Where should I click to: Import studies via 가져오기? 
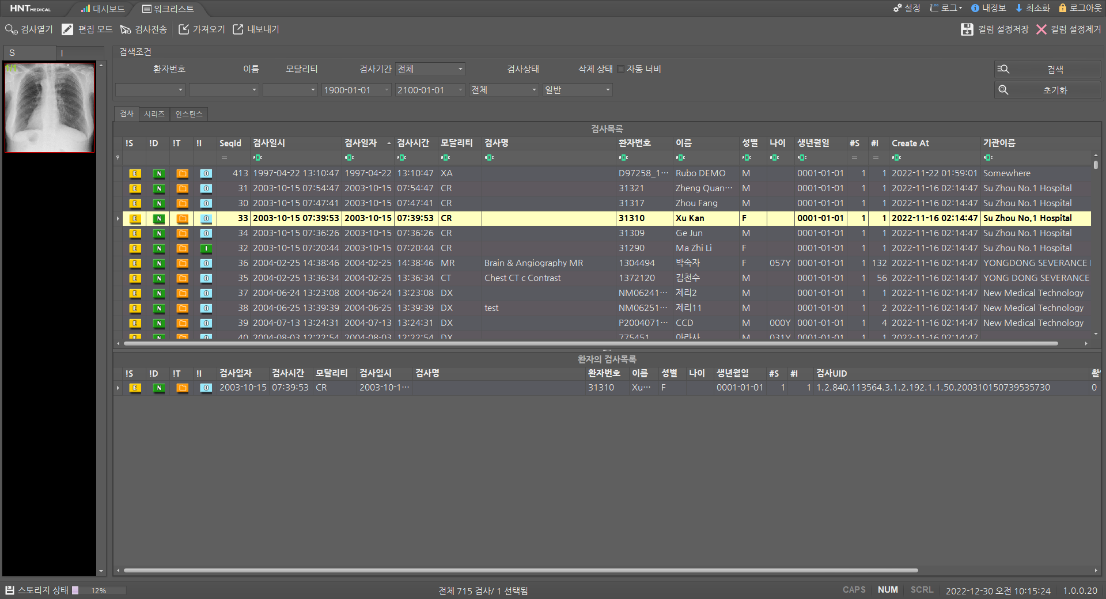pos(202,29)
